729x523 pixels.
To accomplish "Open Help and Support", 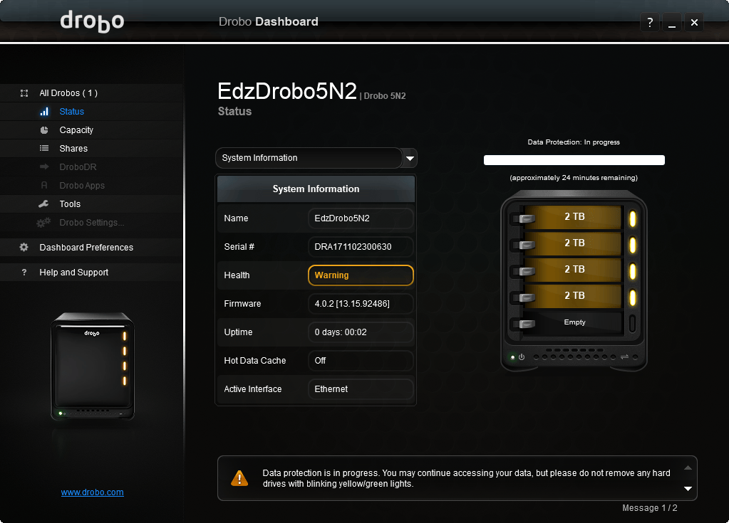I will 73,273.
